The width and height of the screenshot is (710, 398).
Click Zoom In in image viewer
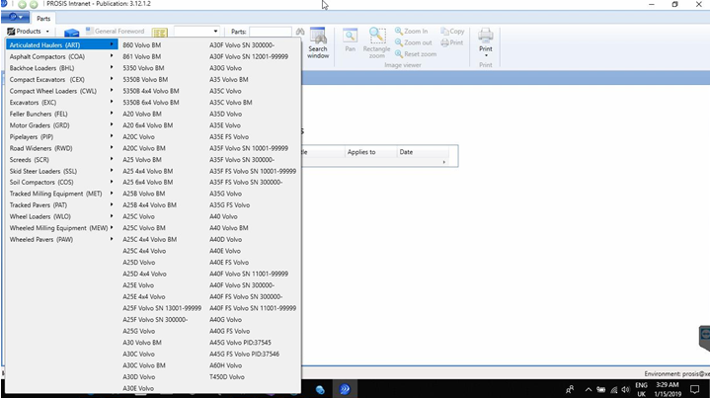click(x=414, y=32)
